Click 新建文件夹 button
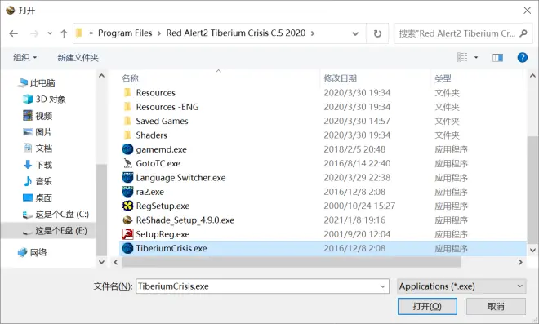Screen dimensions: 539x324 point(78,57)
